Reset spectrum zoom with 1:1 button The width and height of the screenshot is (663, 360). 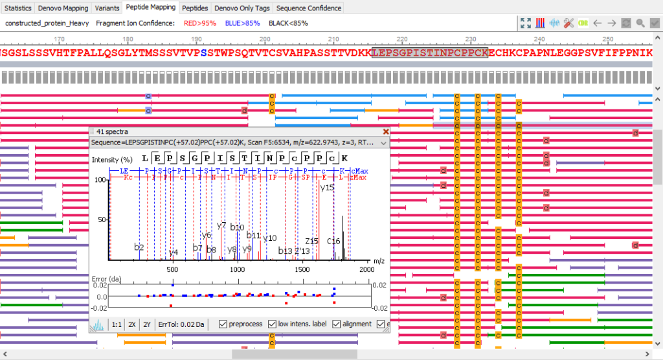[117, 324]
